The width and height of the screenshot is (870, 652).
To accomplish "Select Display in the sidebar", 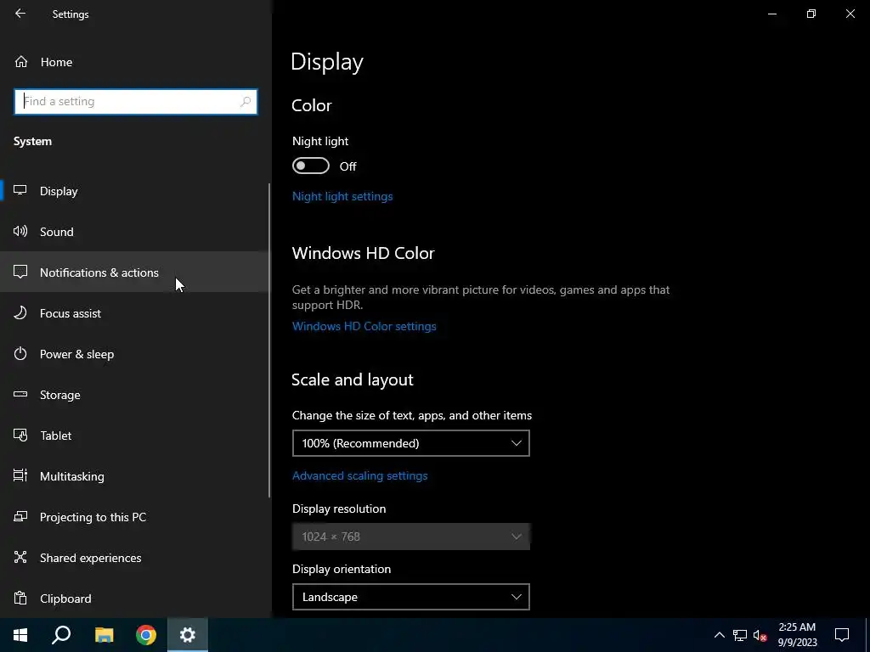I will point(135,191).
